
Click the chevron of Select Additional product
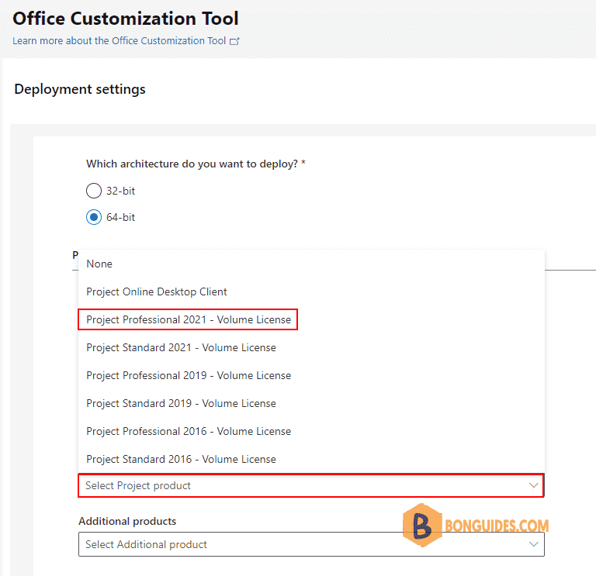click(x=533, y=544)
